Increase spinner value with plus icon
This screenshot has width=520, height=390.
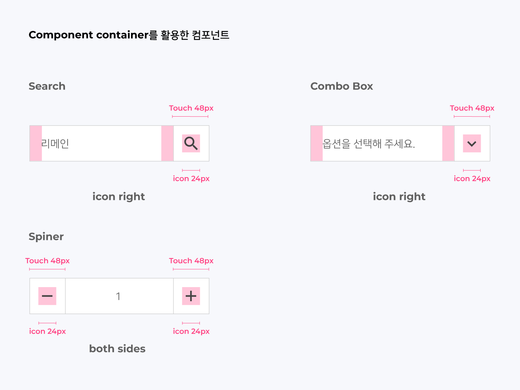click(191, 296)
